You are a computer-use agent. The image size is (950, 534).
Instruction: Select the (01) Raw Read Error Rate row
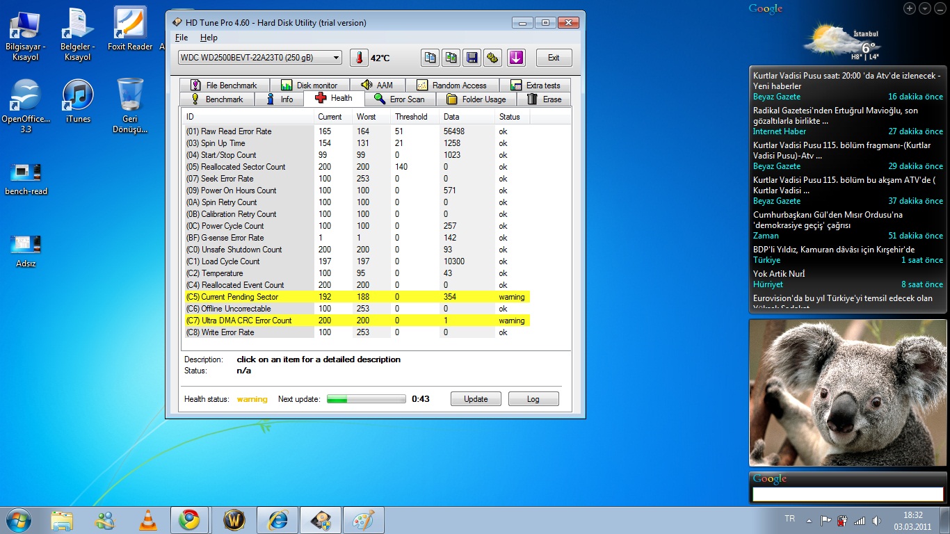coord(357,131)
